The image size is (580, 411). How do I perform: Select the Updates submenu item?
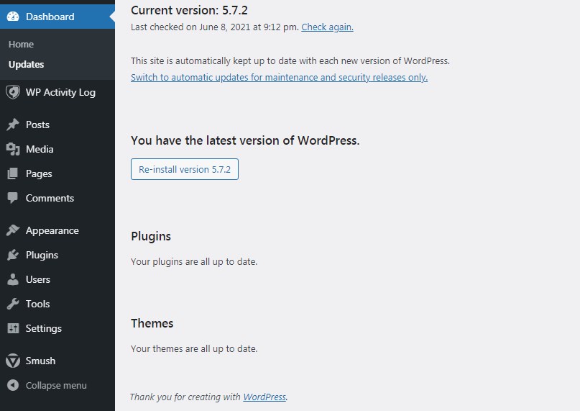click(27, 65)
